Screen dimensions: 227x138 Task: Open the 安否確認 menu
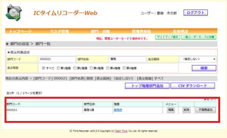tap(180, 31)
